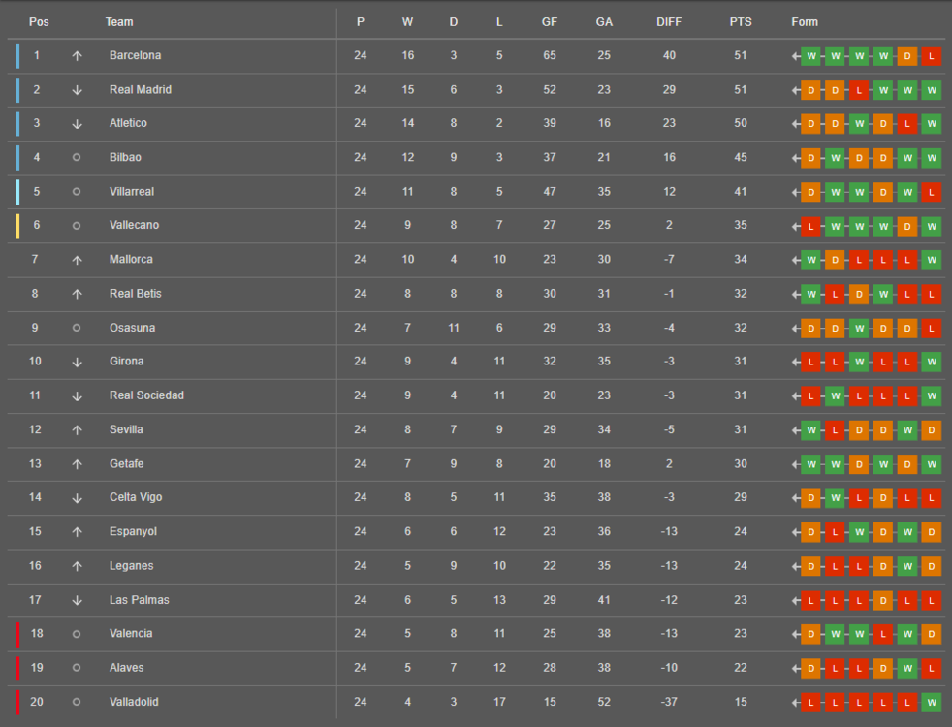The width and height of the screenshot is (952, 727).
Task: Click the red relegation marker beside Valencia
Action: [x=16, y=634]
